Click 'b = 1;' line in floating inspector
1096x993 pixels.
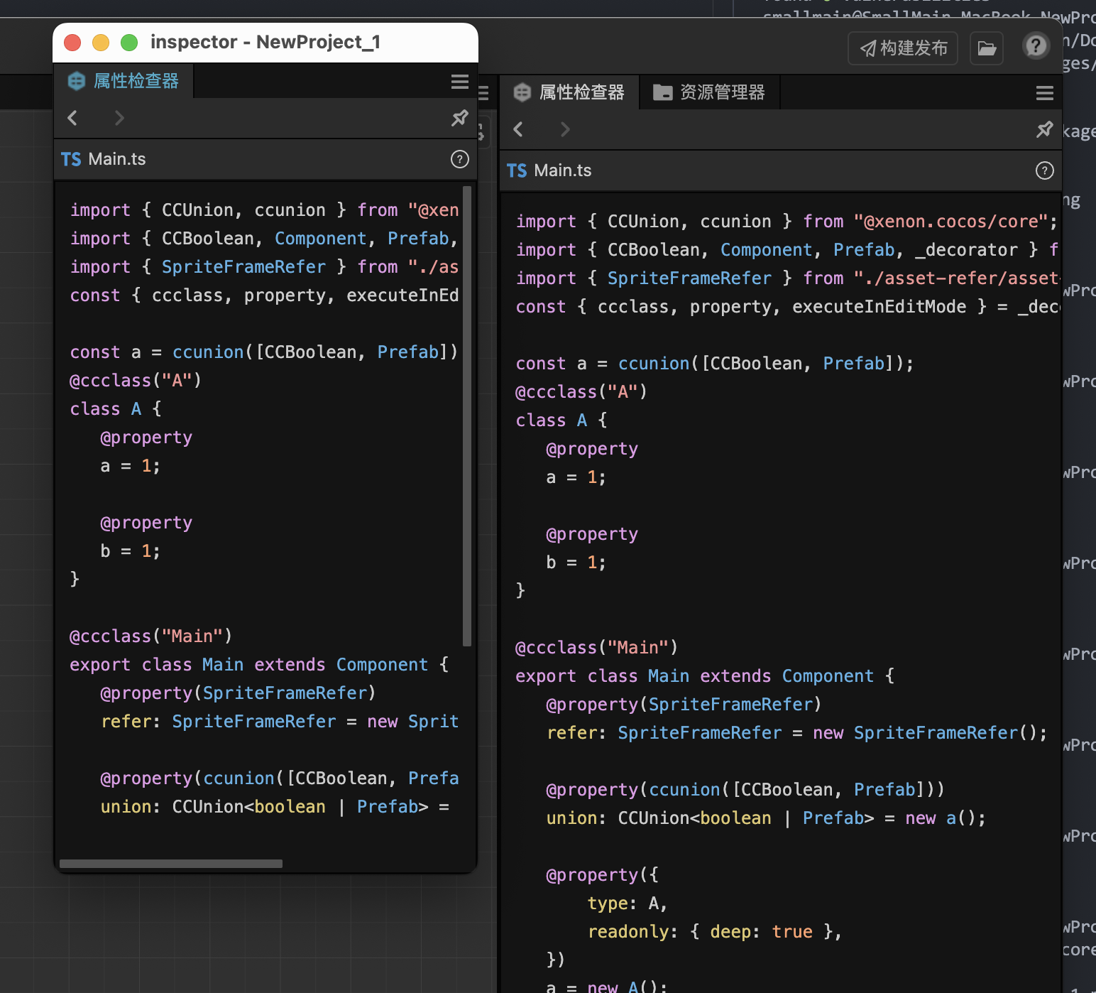pos(131,551)
